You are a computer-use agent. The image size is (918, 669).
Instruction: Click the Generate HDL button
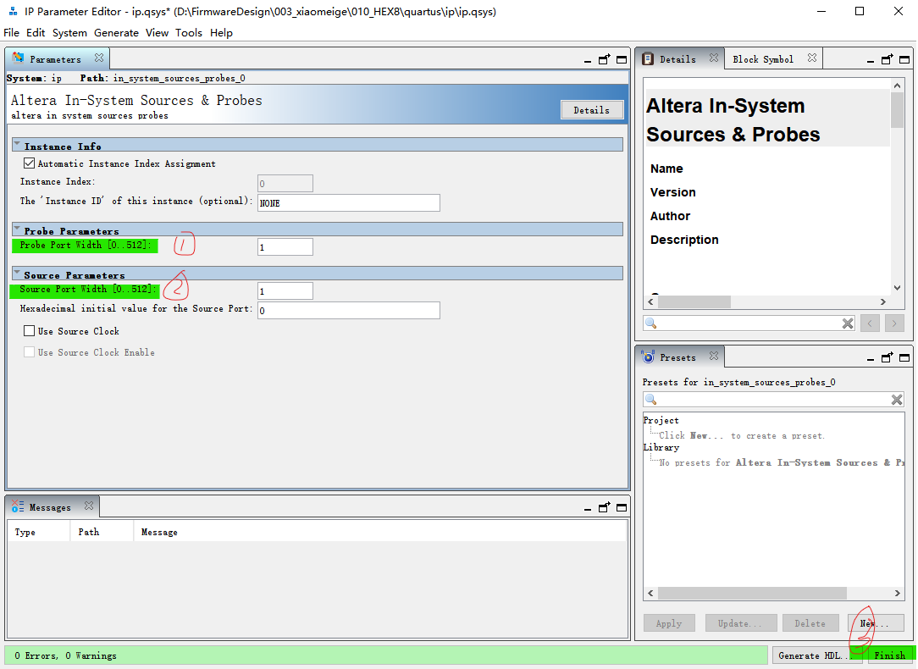click(815, 655)
